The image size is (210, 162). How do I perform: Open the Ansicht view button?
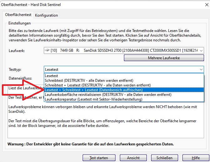pyautogui.click(x=133, y=158)
